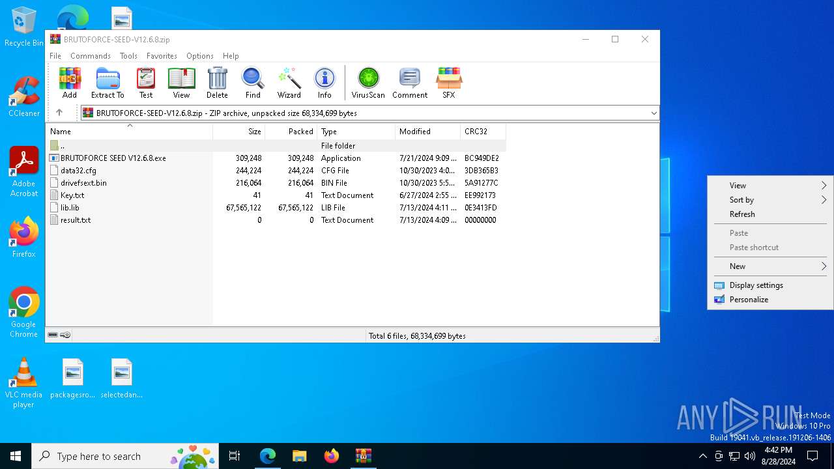Select the result.txt file row
834x469 pixels.
tap(276, 220)
